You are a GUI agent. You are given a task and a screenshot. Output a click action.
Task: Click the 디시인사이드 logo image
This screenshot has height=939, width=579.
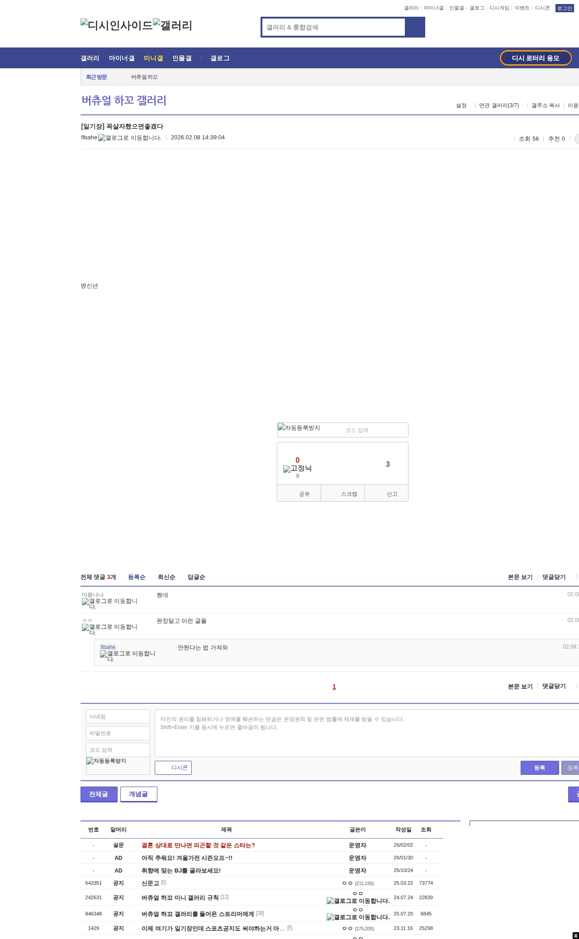116,25
